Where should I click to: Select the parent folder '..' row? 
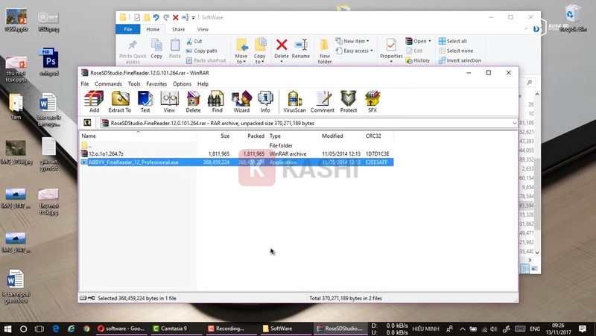(x=236, y=145)
